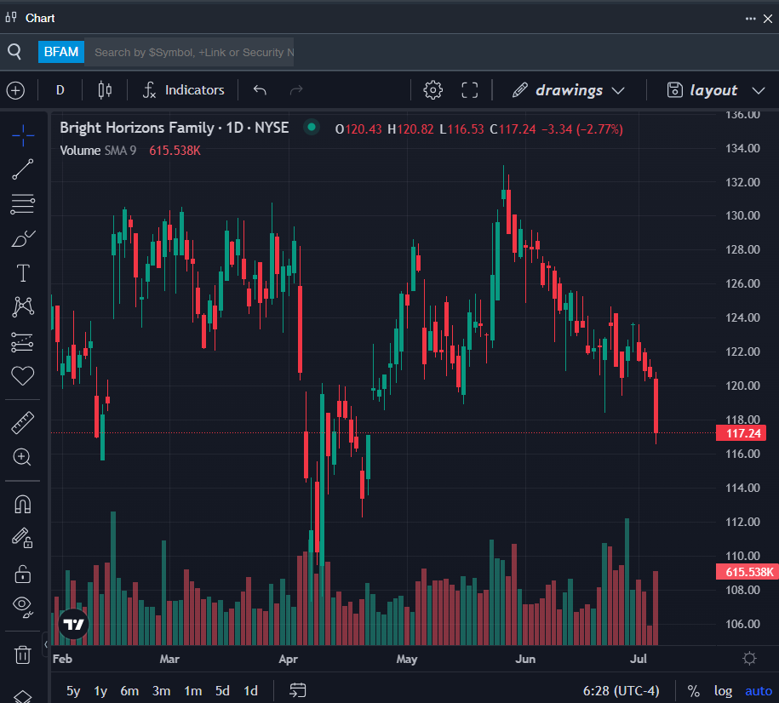779x703 pixels.
Task: Focus the symbol search input field
Action: (189, 52)
